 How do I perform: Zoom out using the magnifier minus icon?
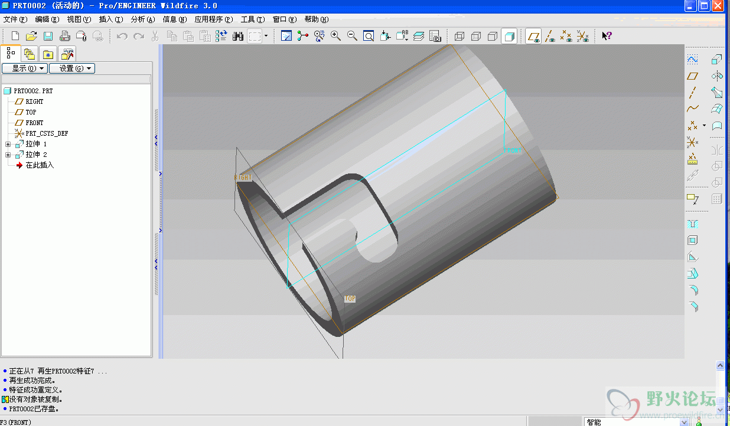click(352, 36)
